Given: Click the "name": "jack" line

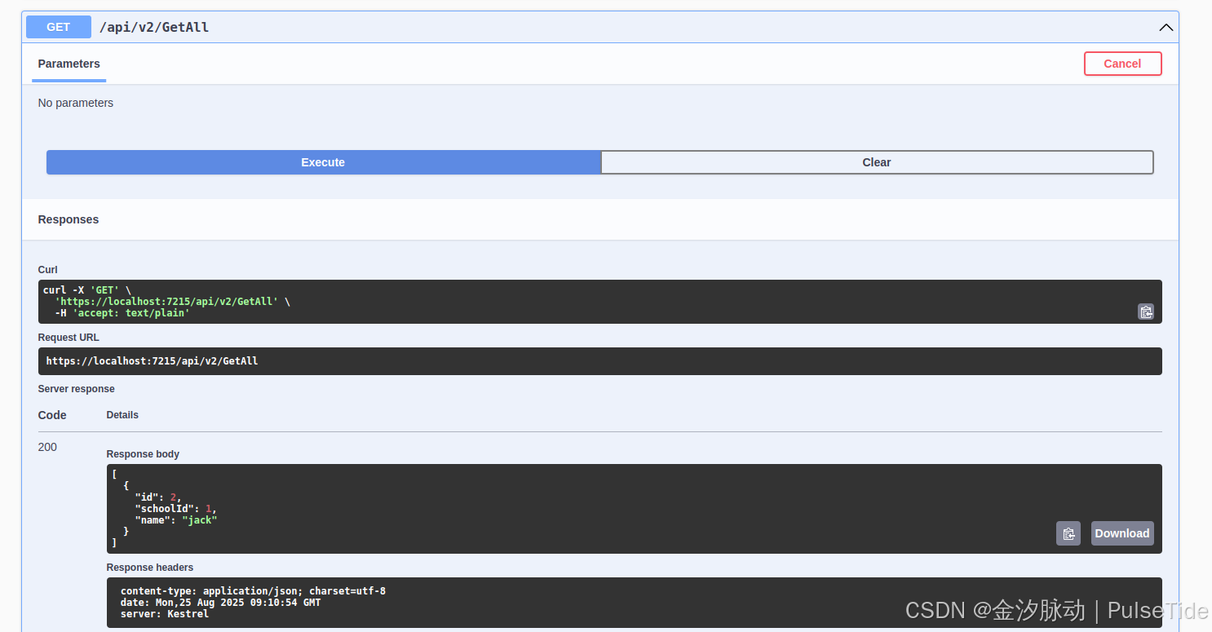Looking at the screenshot, I should (x=176, y=520).
